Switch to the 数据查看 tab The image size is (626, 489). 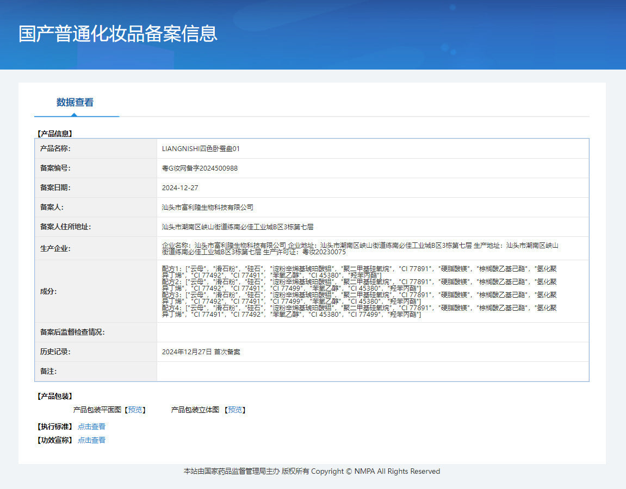[75, 102]
